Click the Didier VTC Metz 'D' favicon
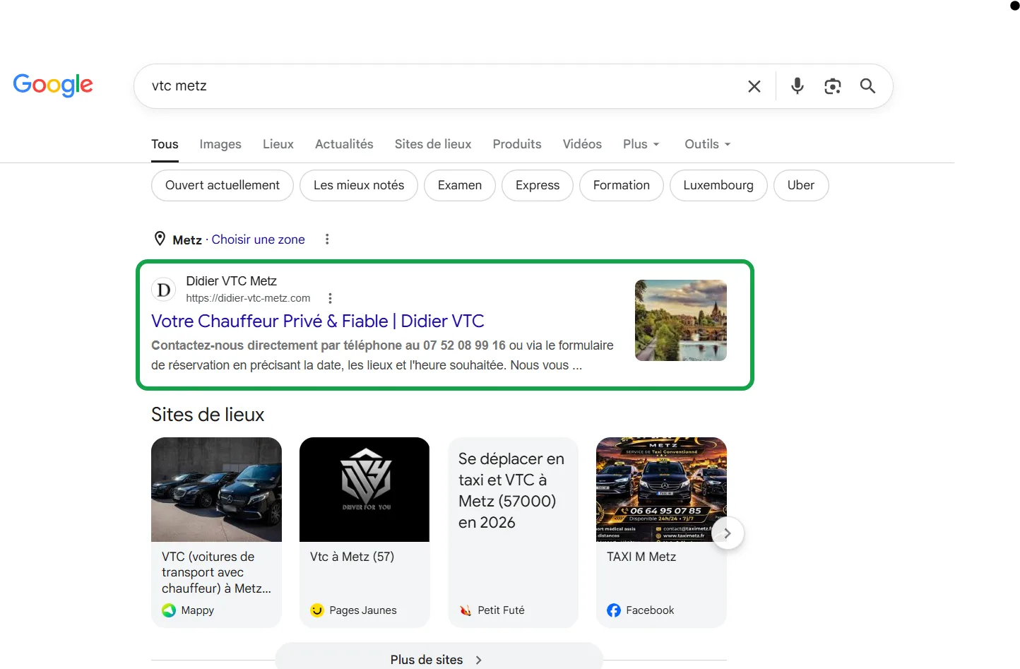Image resolution: width=1020 pixels, height=669 pixels. click(164, 290)
